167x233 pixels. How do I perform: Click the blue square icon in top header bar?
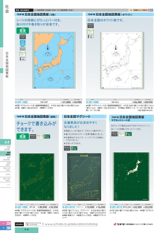point(152,10)
